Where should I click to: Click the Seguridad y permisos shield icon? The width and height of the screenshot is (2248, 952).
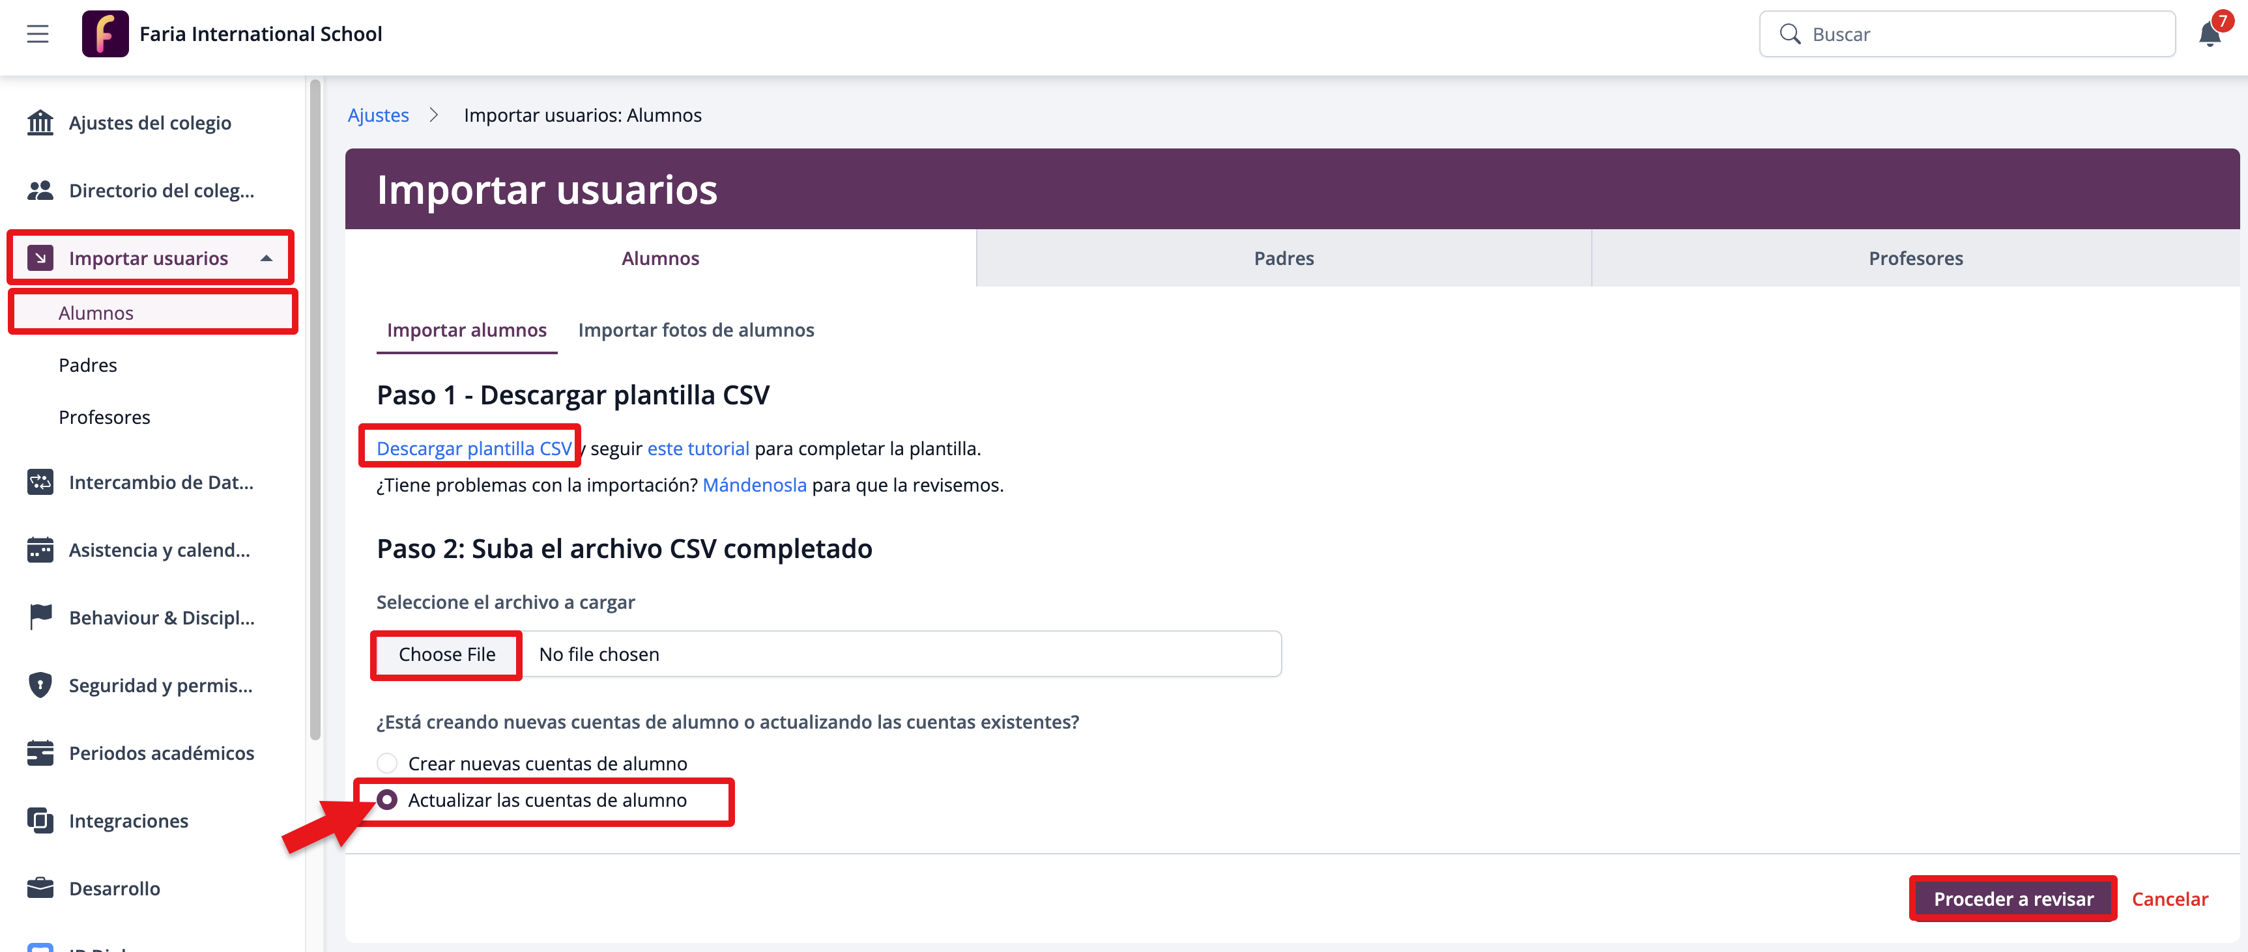(x=40, y=685)
